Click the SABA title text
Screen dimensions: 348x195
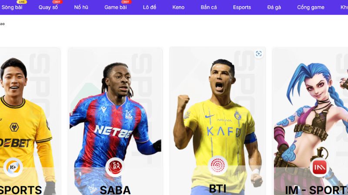(x=115, y=190)
